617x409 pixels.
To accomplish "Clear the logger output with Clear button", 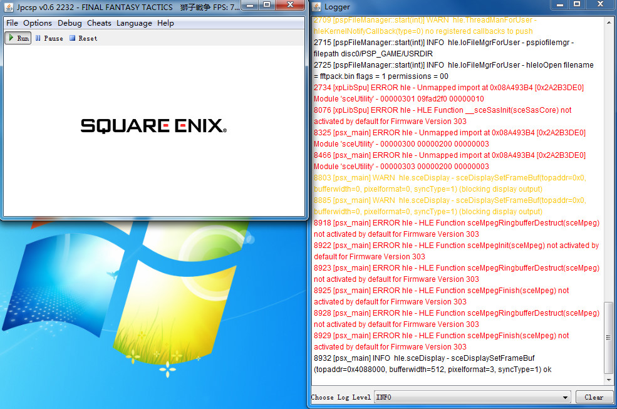I will pyautogui.click(x=593, y=397).
